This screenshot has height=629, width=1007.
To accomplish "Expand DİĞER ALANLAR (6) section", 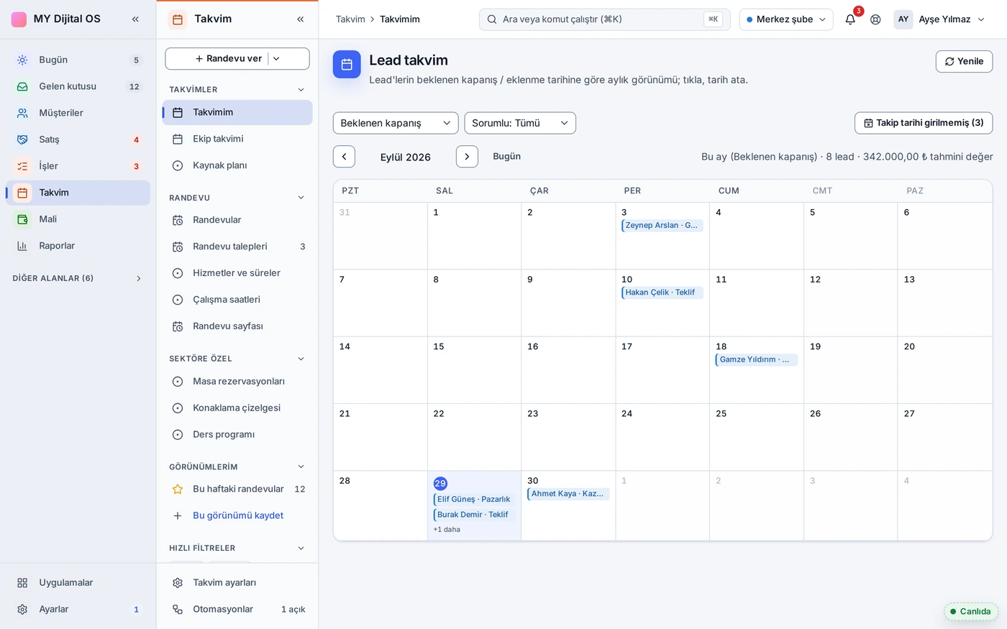I will 139,278.
